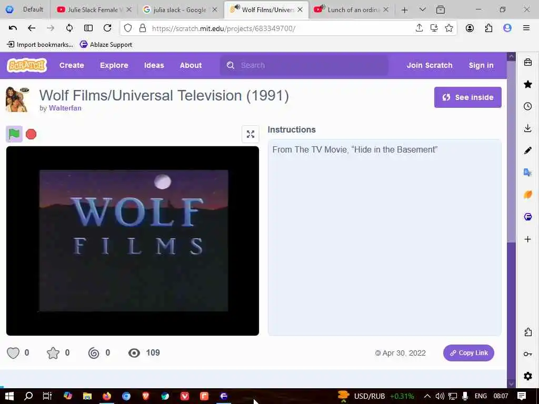Click the padlock site info icon
Image resolution: width=539 pixels, height=404 pixels.
142,28
